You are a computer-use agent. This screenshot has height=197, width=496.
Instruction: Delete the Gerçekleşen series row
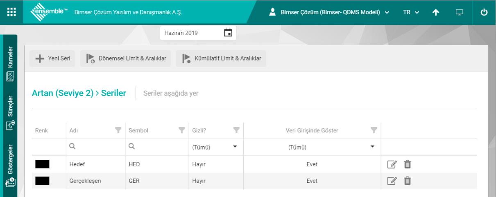pos(407,181)
